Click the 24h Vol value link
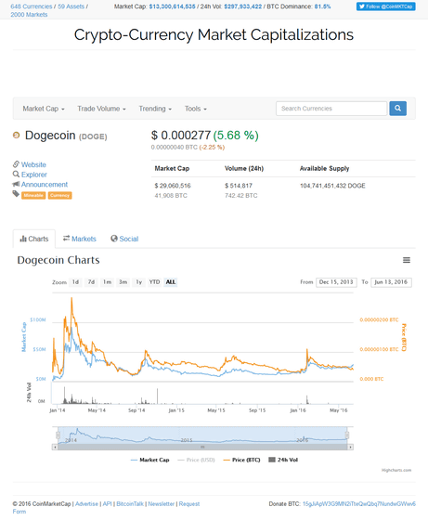This screenshot has width=428, height=520. point(243,6)
